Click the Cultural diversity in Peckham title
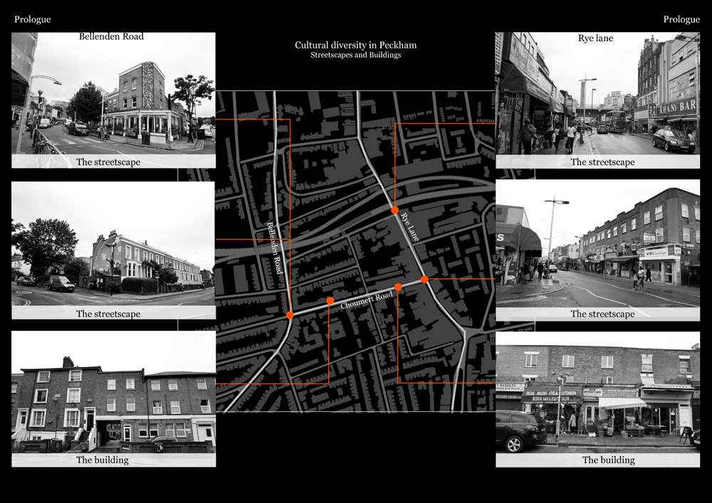The image size is (712, 503). pyautogui.click(x=355, y=45)
